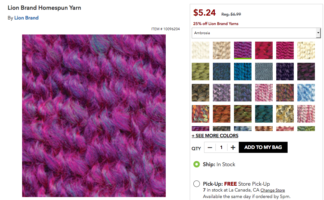
Task: Click the Change Store link
Action: pyautogui.click(x=272, y=190)
